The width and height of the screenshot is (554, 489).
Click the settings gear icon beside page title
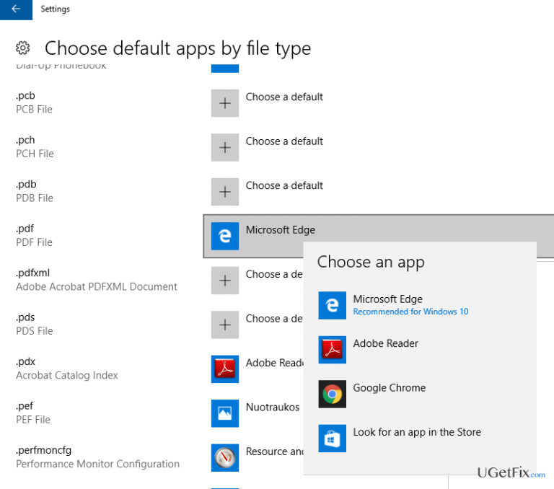point(23,48)
